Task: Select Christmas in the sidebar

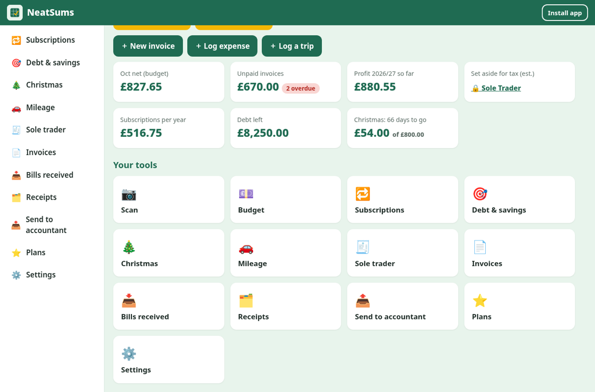Action: (x=52, y=85)
